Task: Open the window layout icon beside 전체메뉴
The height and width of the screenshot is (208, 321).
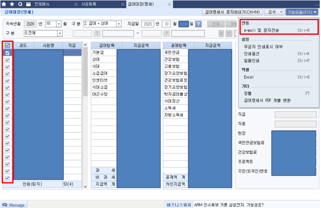Action: point(28,4)
